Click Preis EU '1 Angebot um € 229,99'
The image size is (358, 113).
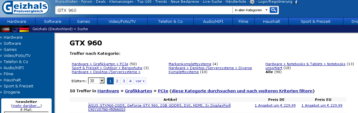(x=322, y=105)
